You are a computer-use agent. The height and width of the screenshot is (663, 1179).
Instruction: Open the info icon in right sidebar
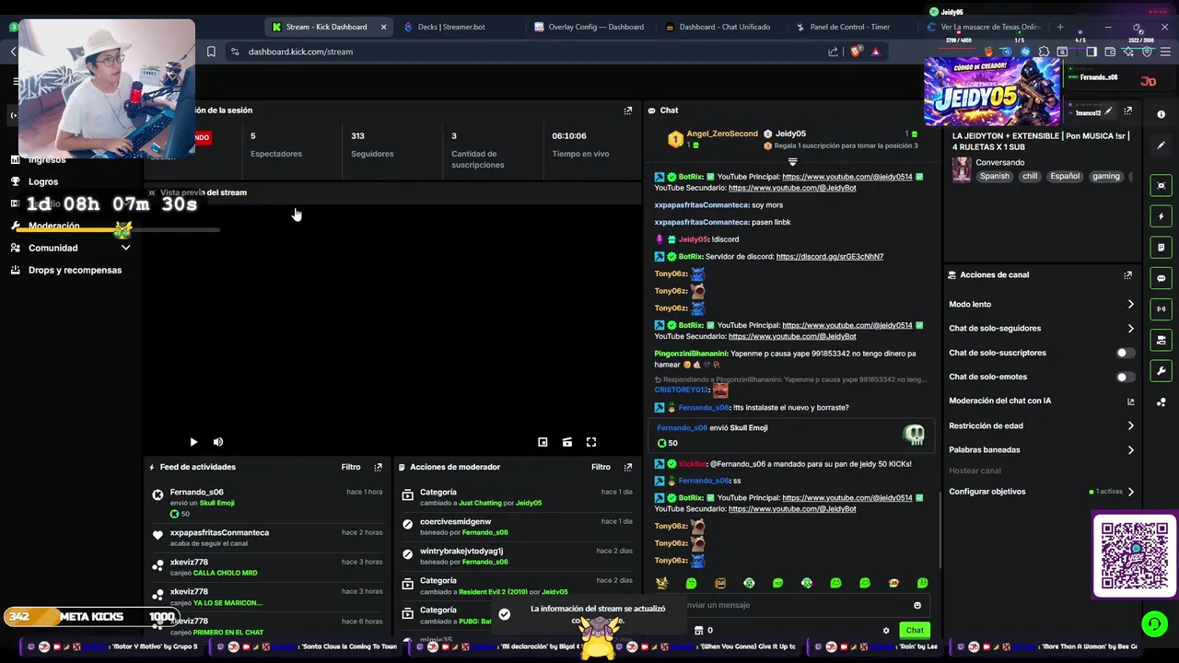[x=1161, y=114]
